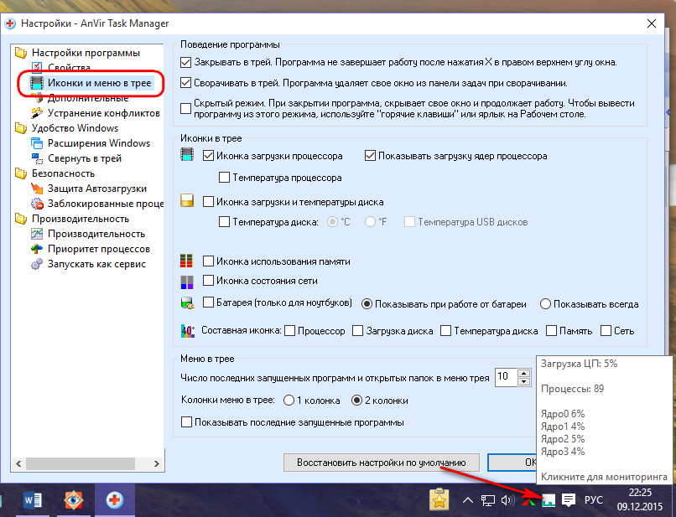Toggle Показывать загрузку ядер процессора
The width and height of the screenshot is (676, 517).
coord(370,156)
